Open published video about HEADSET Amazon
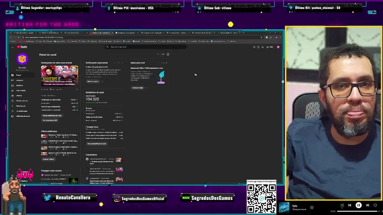The height and width of the screenshot is (215, 383). 60,142
